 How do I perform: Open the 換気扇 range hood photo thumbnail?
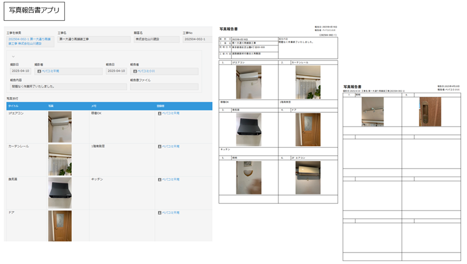coord(60,192)
